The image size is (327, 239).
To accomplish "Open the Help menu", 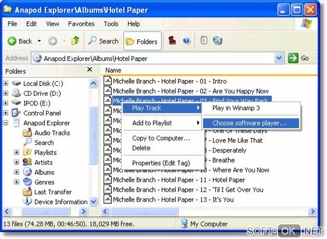I will [x=134, y=24].
